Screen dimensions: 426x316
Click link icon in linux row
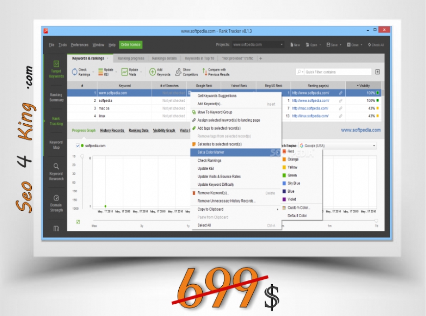pyautogui.click(x=341, y=116)
